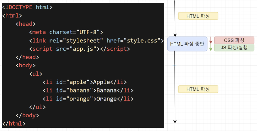Click the Orange list item line
This screenshot has height=131, width=257.
pyautogui.click(x=88, y=99)
